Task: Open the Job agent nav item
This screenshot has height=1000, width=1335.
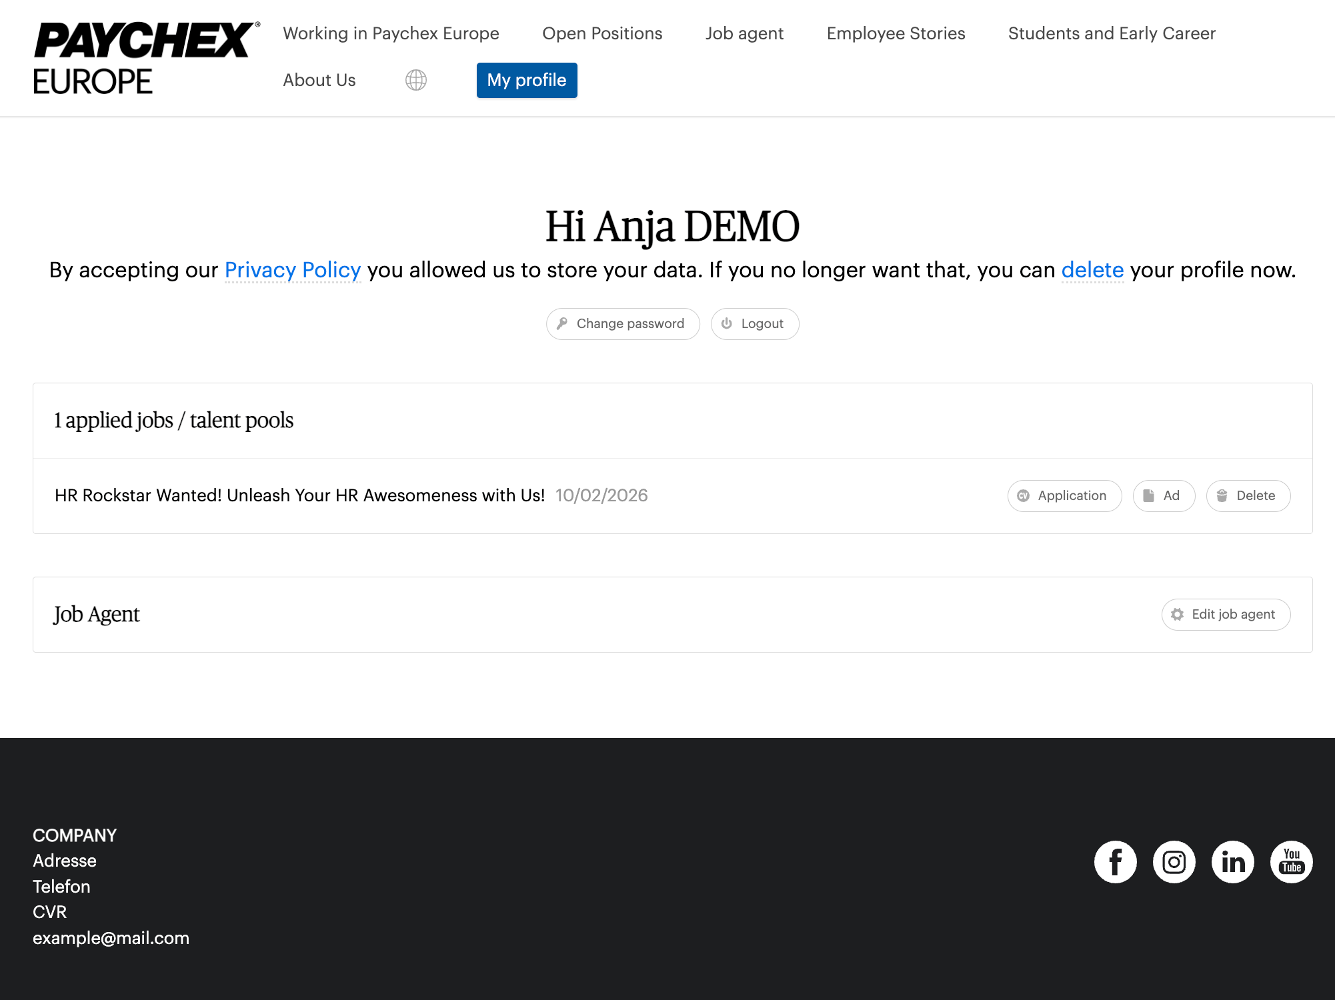Action: [x=744, y=33]
